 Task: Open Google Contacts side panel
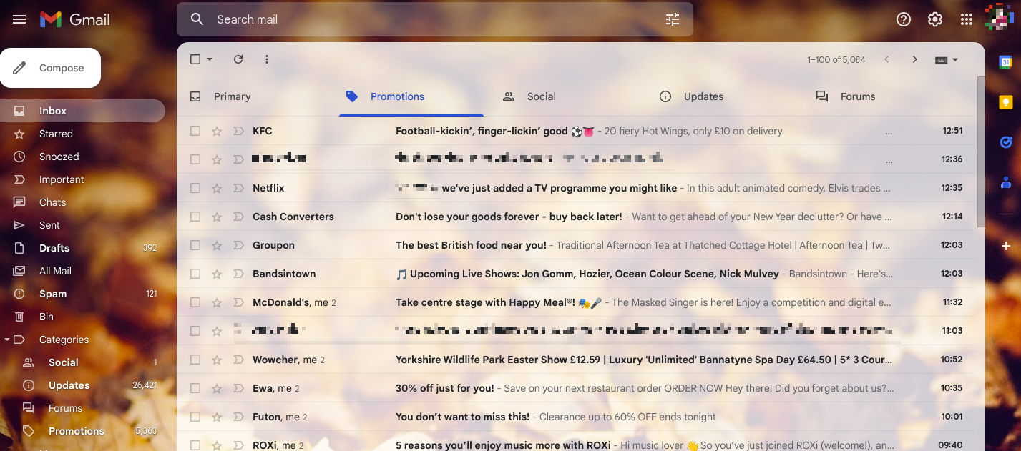pyautogui.click(x=1005, y=182)
